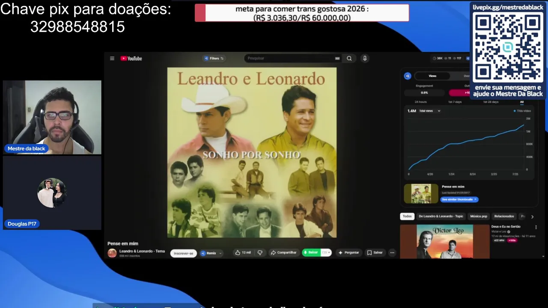The width and height of the screenshot is (548, 308).
Task: Select the 1st 28 days range tab
Action: 491,102
